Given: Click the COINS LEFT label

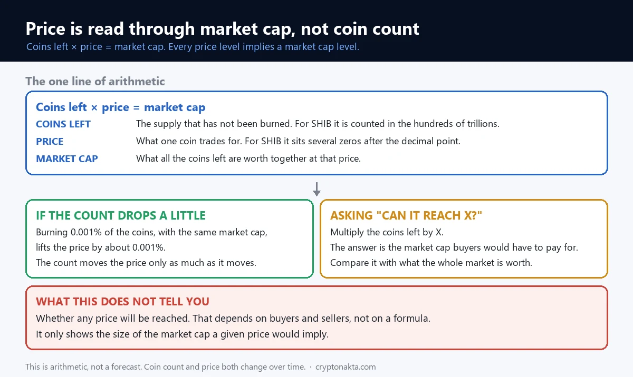Looking at the screenshot, I should (63, 124).
